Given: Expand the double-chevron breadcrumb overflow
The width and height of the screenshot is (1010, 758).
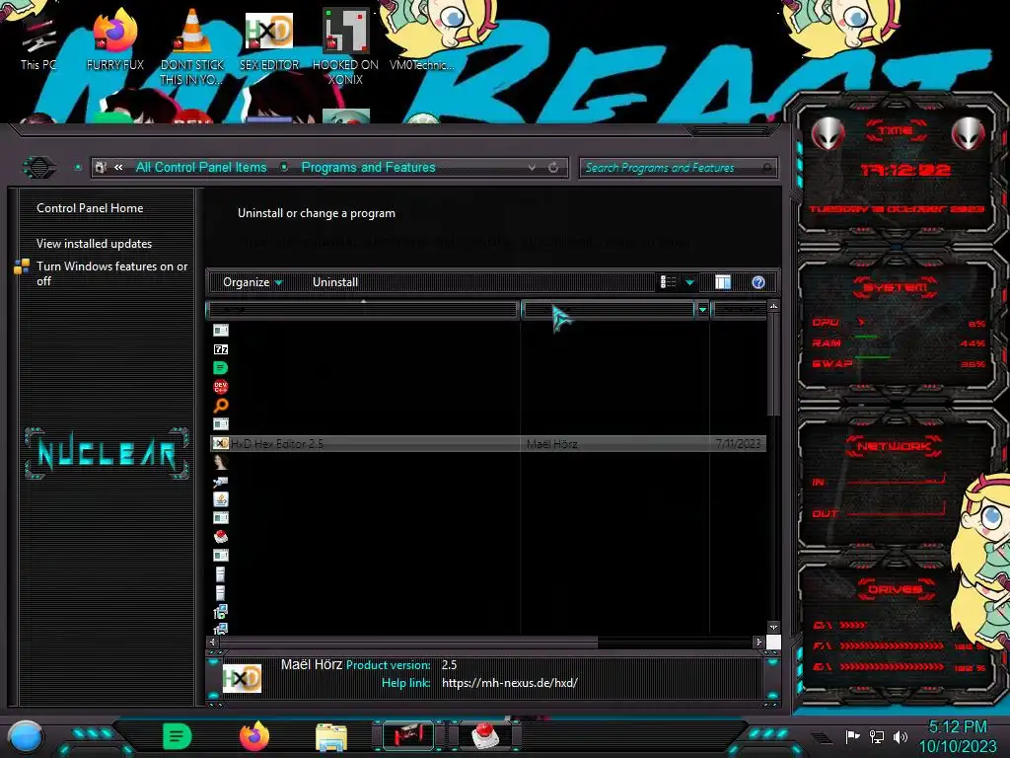Looking at the screenshot, I should 118,167.
